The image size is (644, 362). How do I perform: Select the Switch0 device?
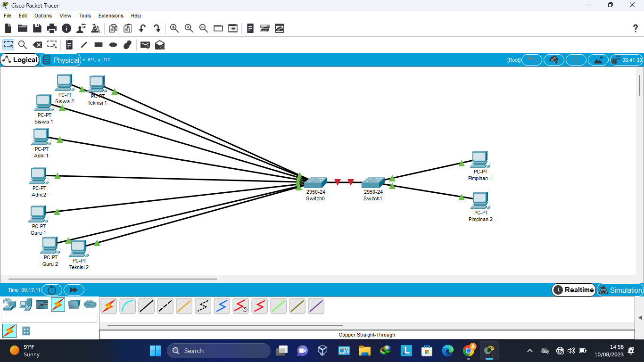coord(315,183)
